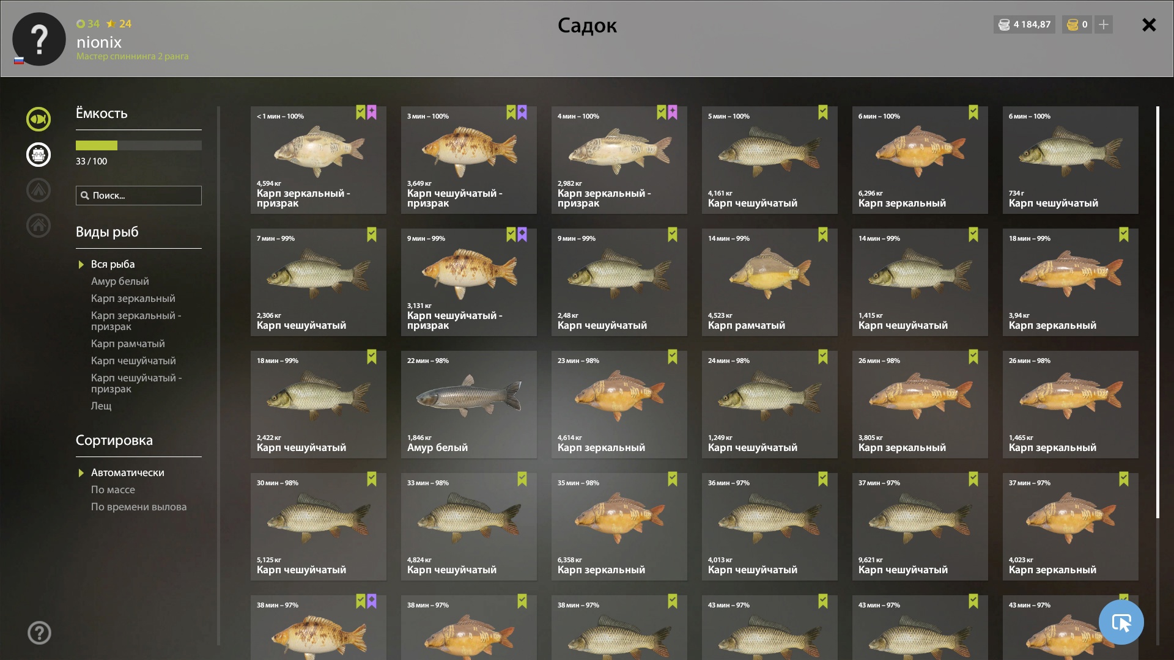
Task: Select sorting По времени вылова
Action: click(139, 507)
